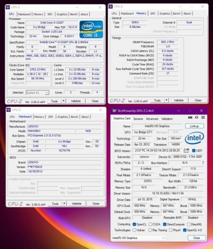Click share BIOS export icon in GPU-Z
This screenshot has width=213, height=249.
click(186, 151)
